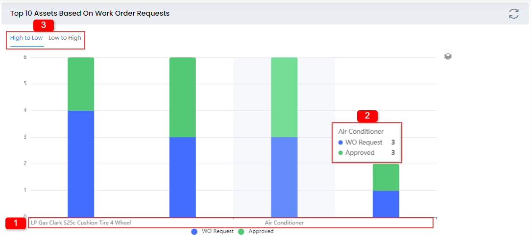Click the stack layers icon beside chart
Image resolution: width=531 pixels, height=243 pixels.
coord(448,56)
